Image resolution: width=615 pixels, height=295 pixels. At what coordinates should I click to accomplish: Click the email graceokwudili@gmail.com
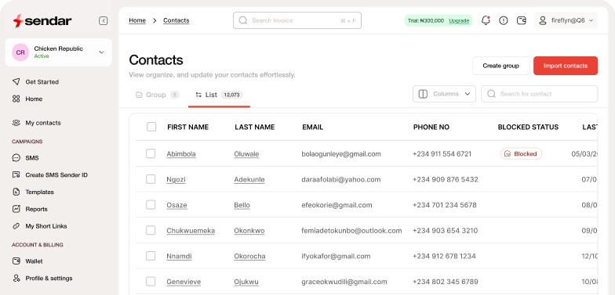pyautogui.click(x=344, y=282)
